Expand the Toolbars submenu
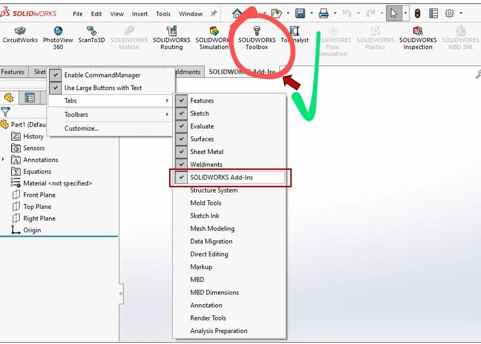This screenshot has width=481, height=344. coord(110,115)
